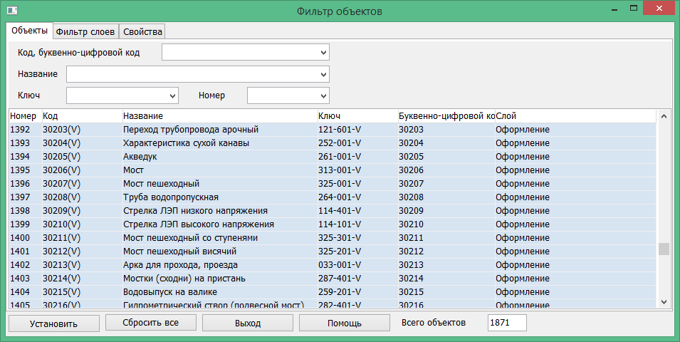Expand the Код, буквенно-цифровой код dropdown

[x=323, y=53]
